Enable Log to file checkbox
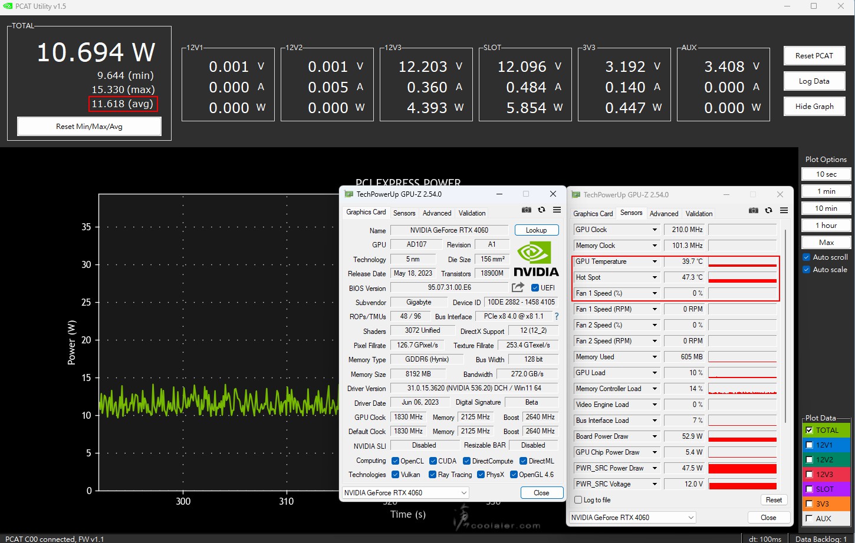Viewport: 855px width, 543px height. click(x=578, y=500)
